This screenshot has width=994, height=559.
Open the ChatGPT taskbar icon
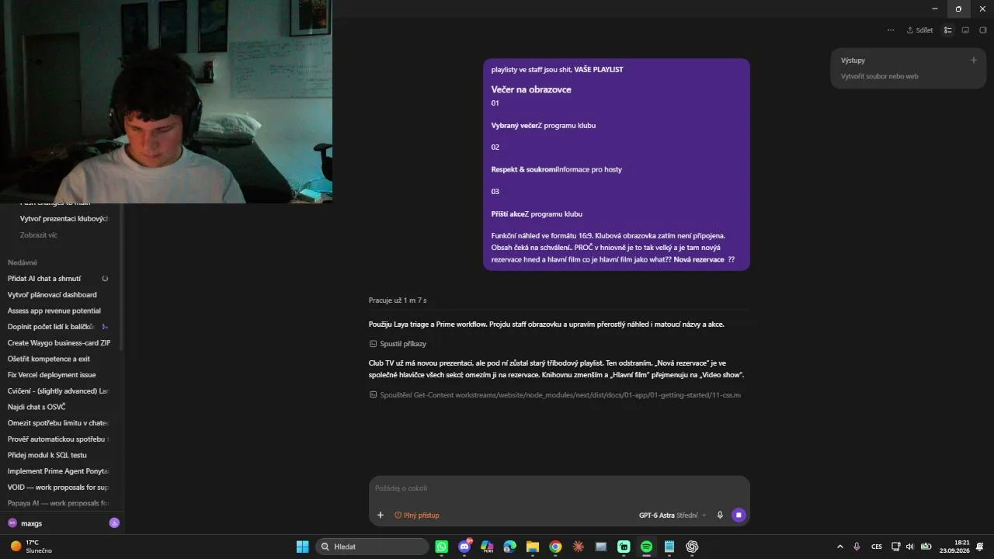(692, 547)
